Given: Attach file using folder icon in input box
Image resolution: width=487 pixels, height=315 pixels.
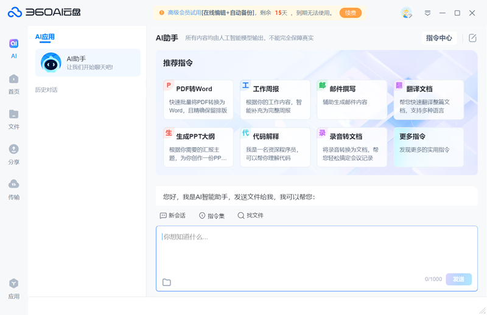Looking at the screenshot, I should coord(167,282).
